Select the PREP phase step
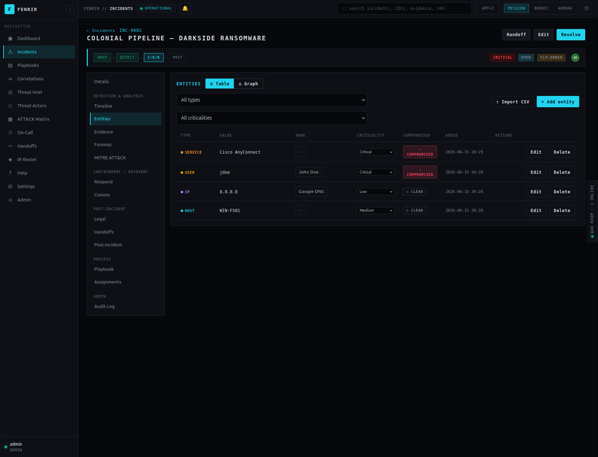The image size is (598, 457). [x=102, y=57]
